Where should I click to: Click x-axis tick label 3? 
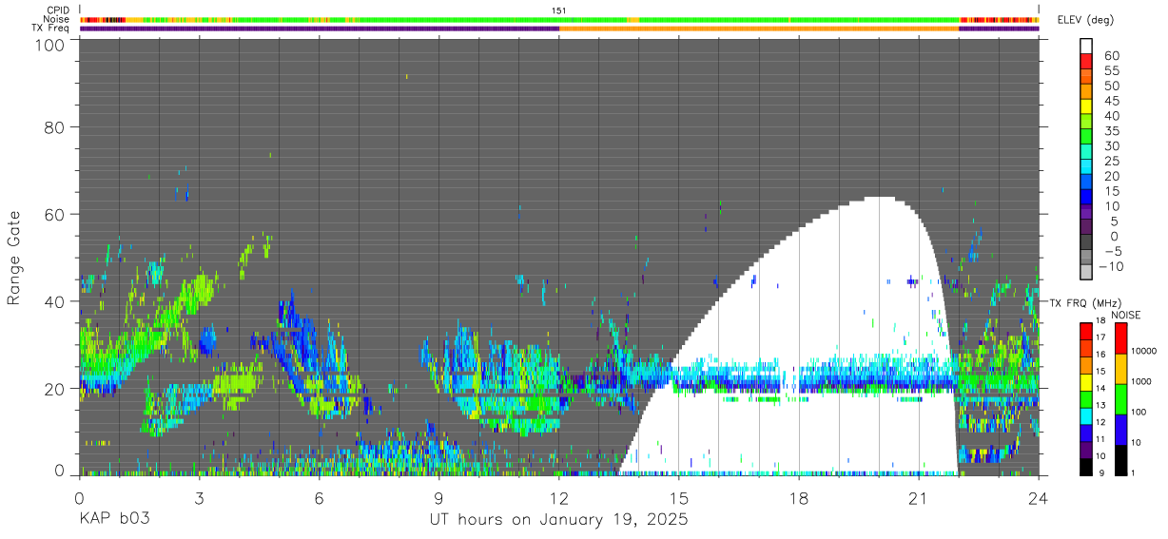199,496
